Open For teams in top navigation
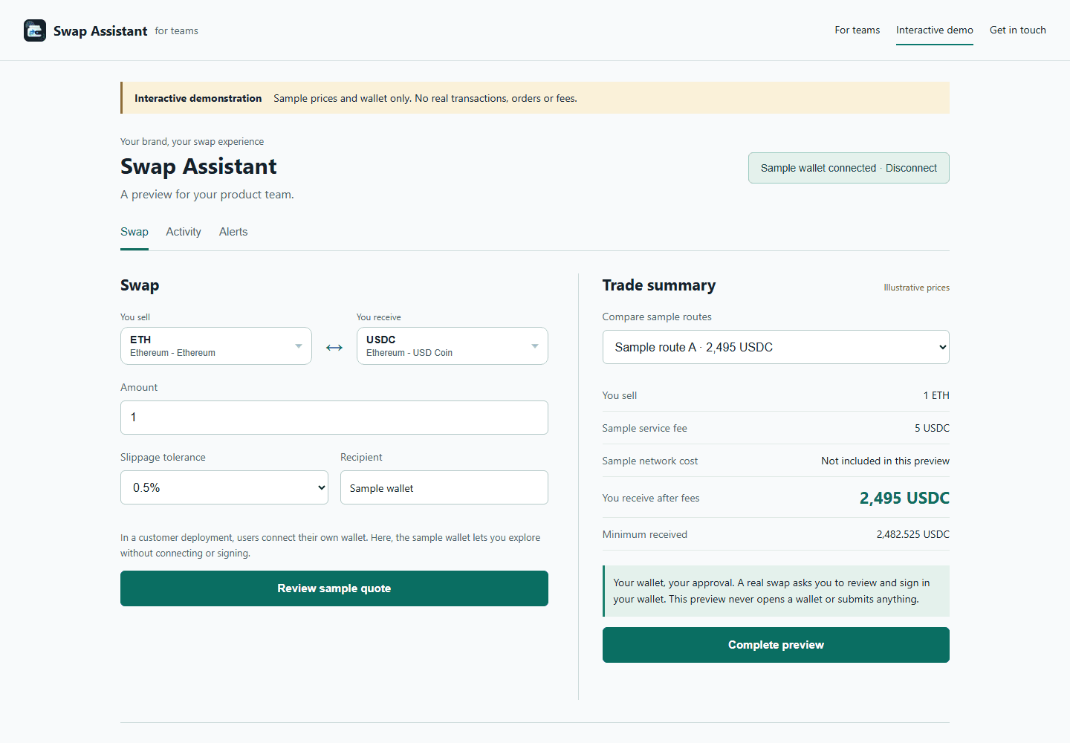1070x743 pixels. click(857, 30)
